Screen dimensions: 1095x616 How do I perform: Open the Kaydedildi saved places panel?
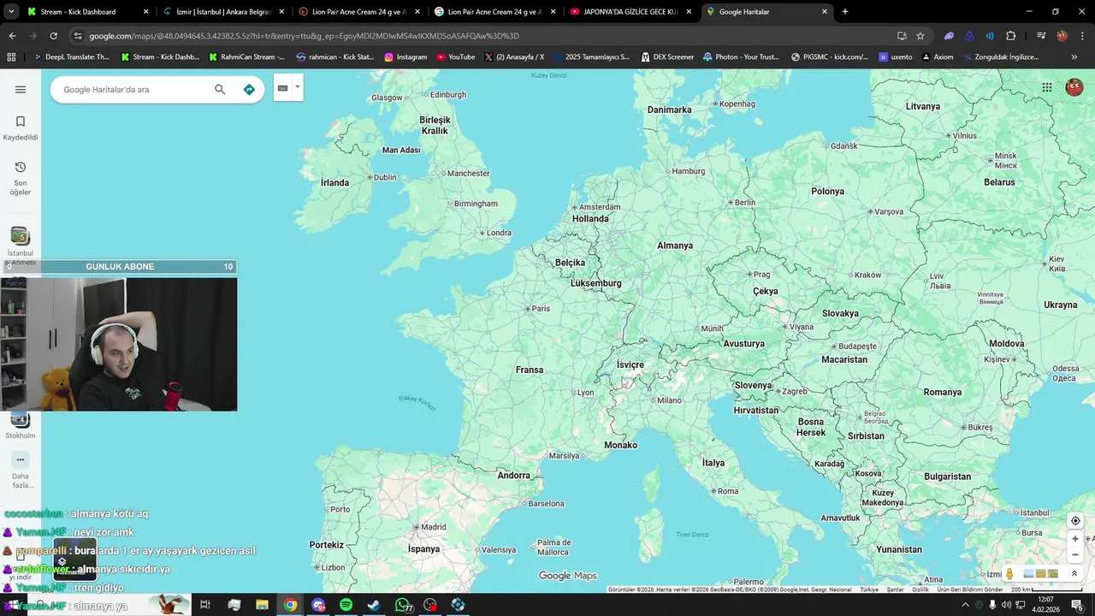pos(21,128)
